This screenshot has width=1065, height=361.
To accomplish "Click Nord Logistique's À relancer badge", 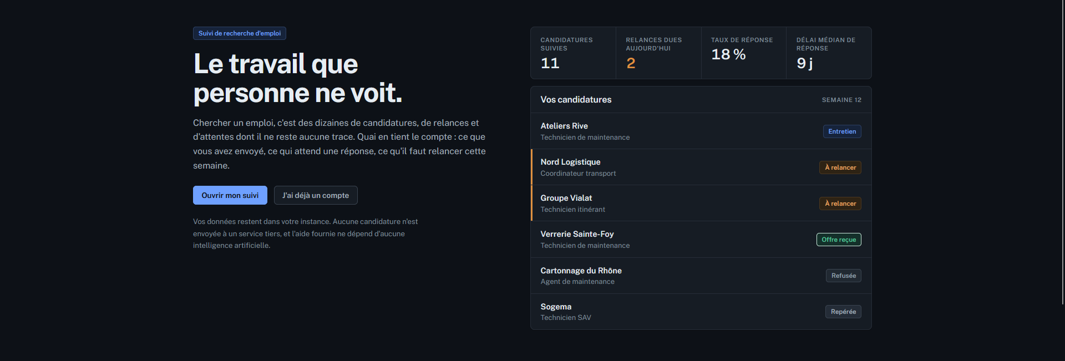I will click(x=840, y=167).
